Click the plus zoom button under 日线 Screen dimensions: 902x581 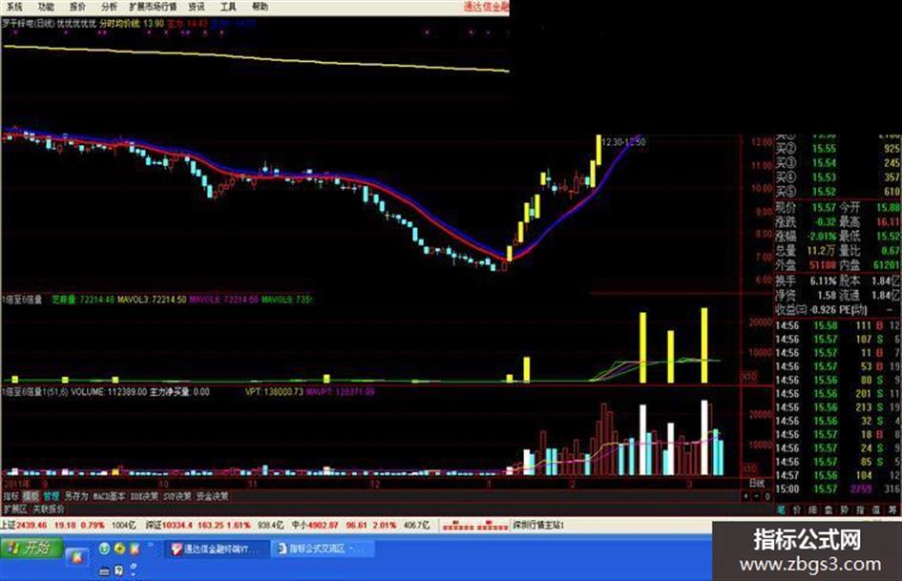pyautogui.click(x=746, y=496)
